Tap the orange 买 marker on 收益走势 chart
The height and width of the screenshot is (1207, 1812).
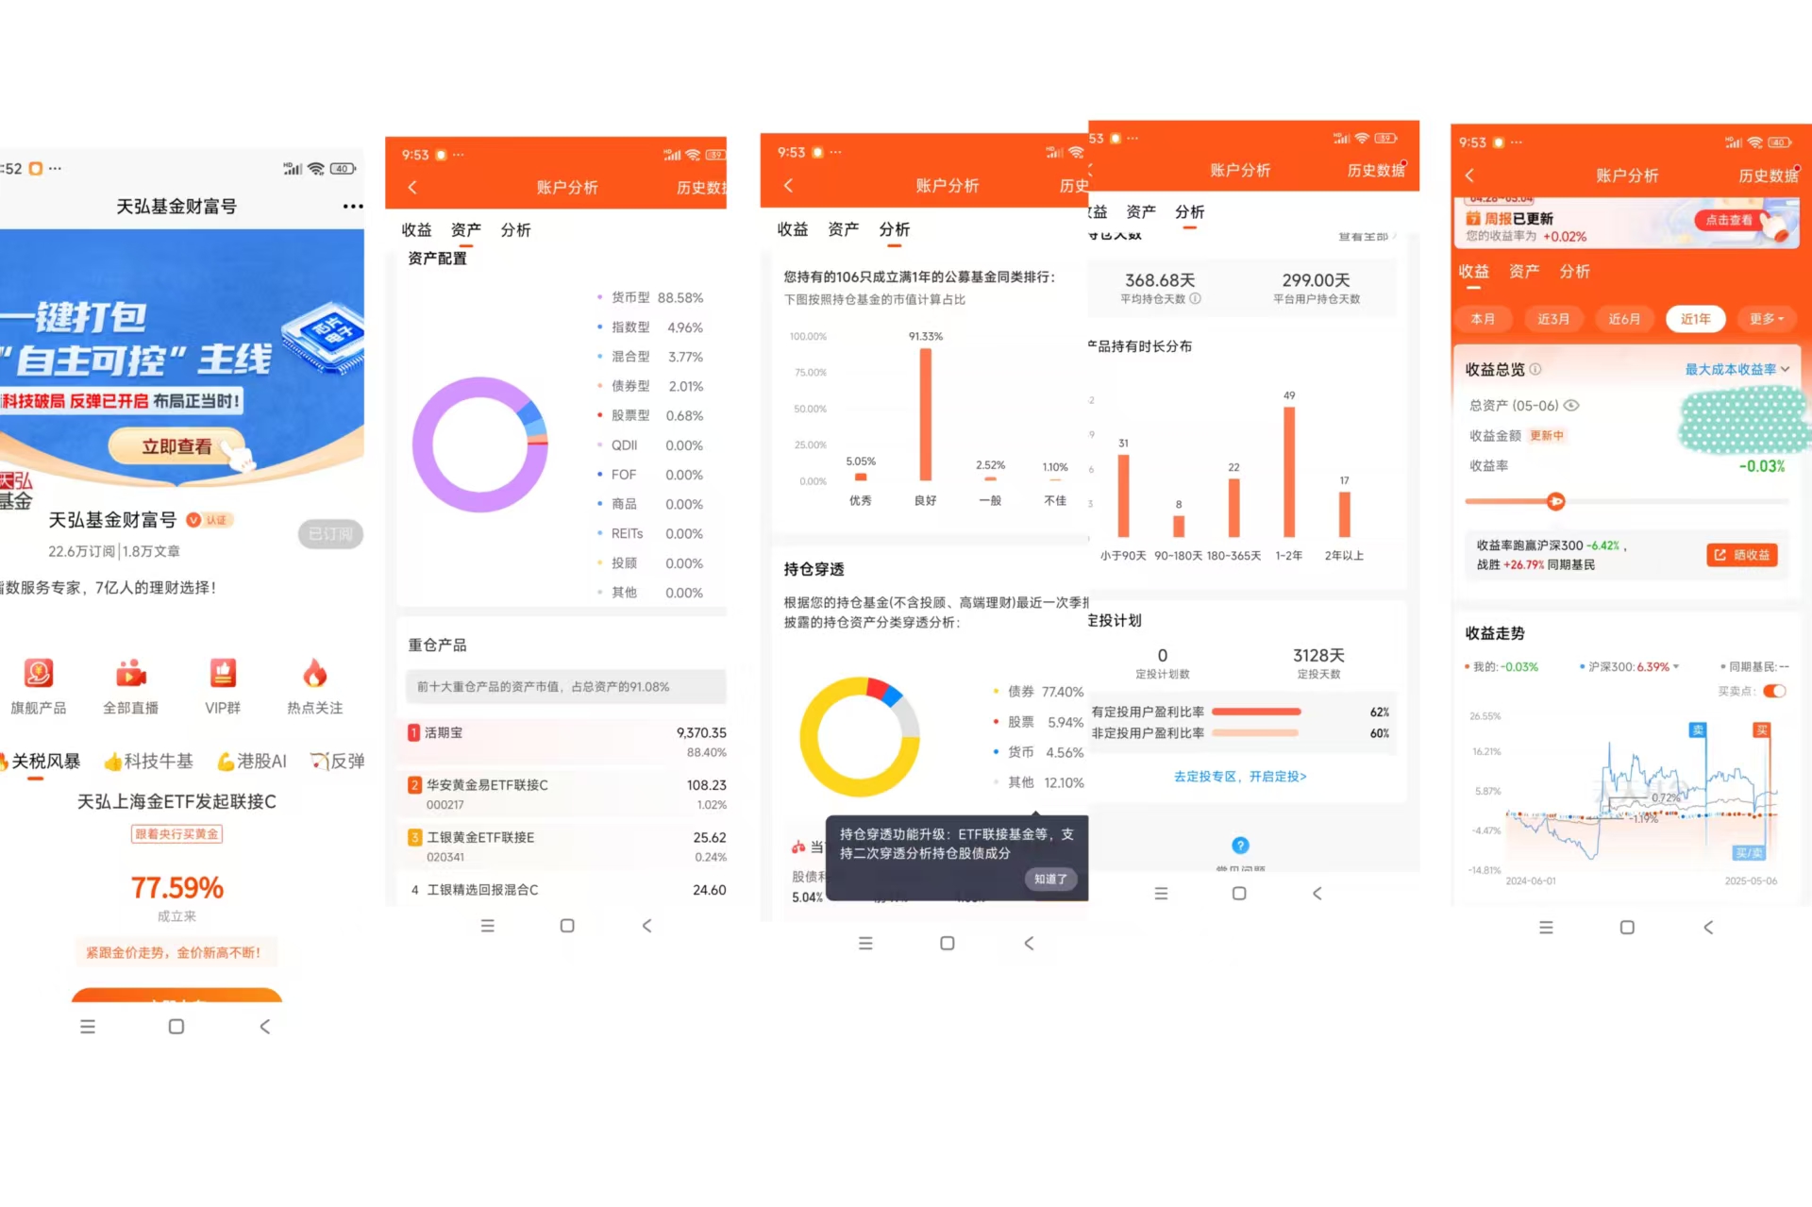pos(1762,729)
